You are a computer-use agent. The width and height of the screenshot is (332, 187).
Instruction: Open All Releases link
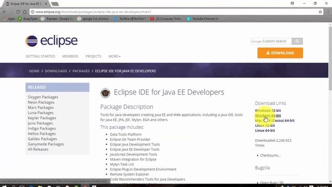tap(38, 149)
